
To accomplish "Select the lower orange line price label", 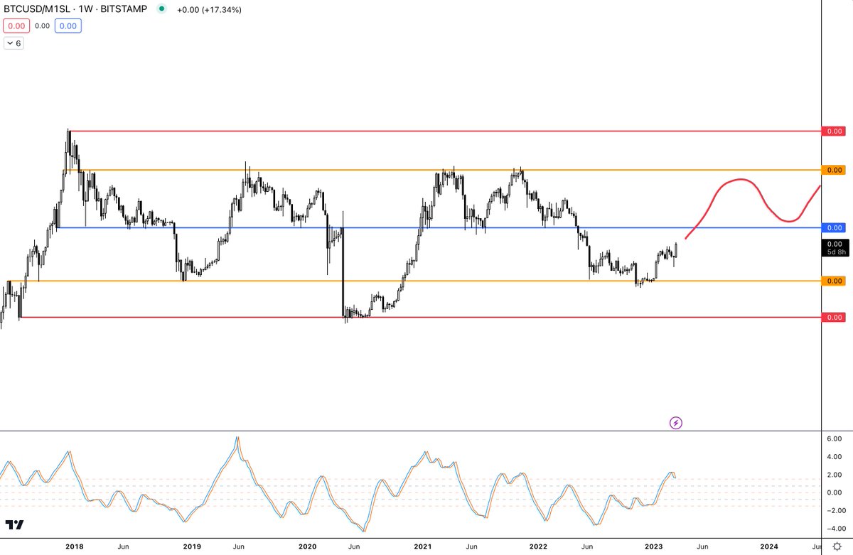I will [x=833, y=281].
